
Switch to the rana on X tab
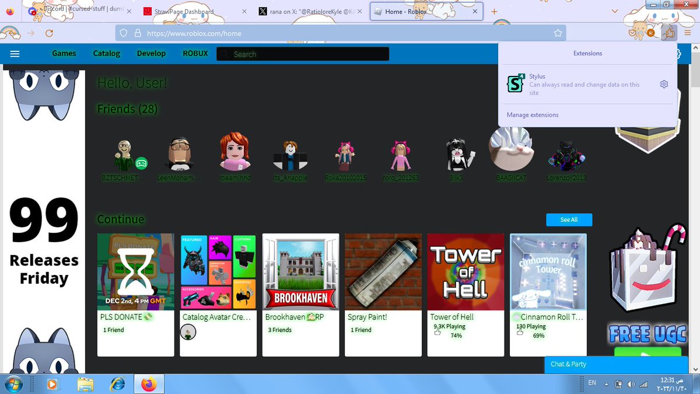coord(310,12)
